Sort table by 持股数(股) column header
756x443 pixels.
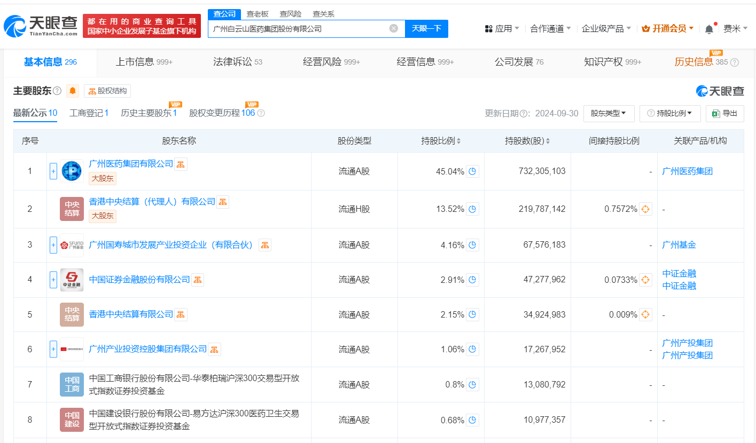pos(527,141)
